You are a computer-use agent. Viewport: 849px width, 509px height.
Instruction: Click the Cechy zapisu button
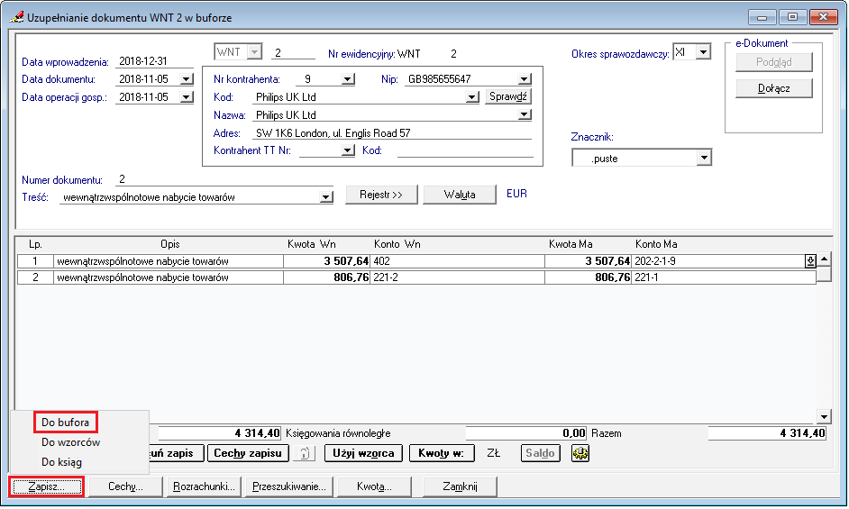(248, 453)
